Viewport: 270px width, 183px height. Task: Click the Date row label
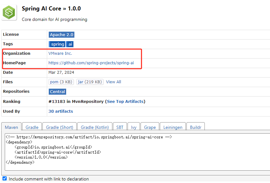point(8,73)
